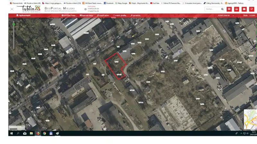Screen dimensions: 257x144
Task: Open the legenda mapy menu
Action: [x=86, y=15]
